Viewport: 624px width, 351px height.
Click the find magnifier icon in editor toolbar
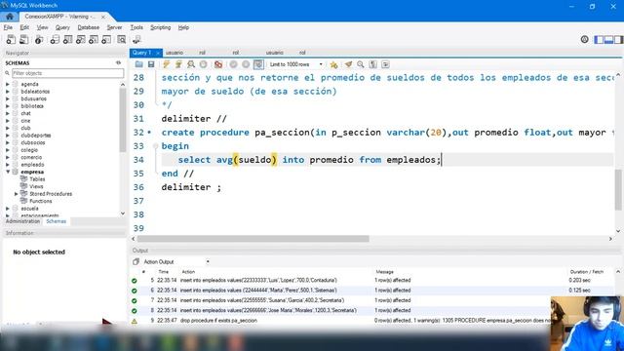coord(361,64)
